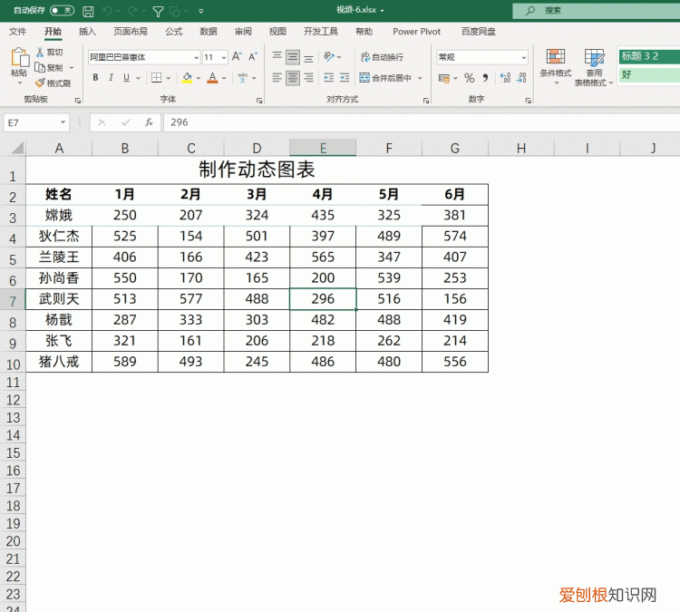
Task: Toggle Middle Align in alignment group
Action: click(293, 57)
